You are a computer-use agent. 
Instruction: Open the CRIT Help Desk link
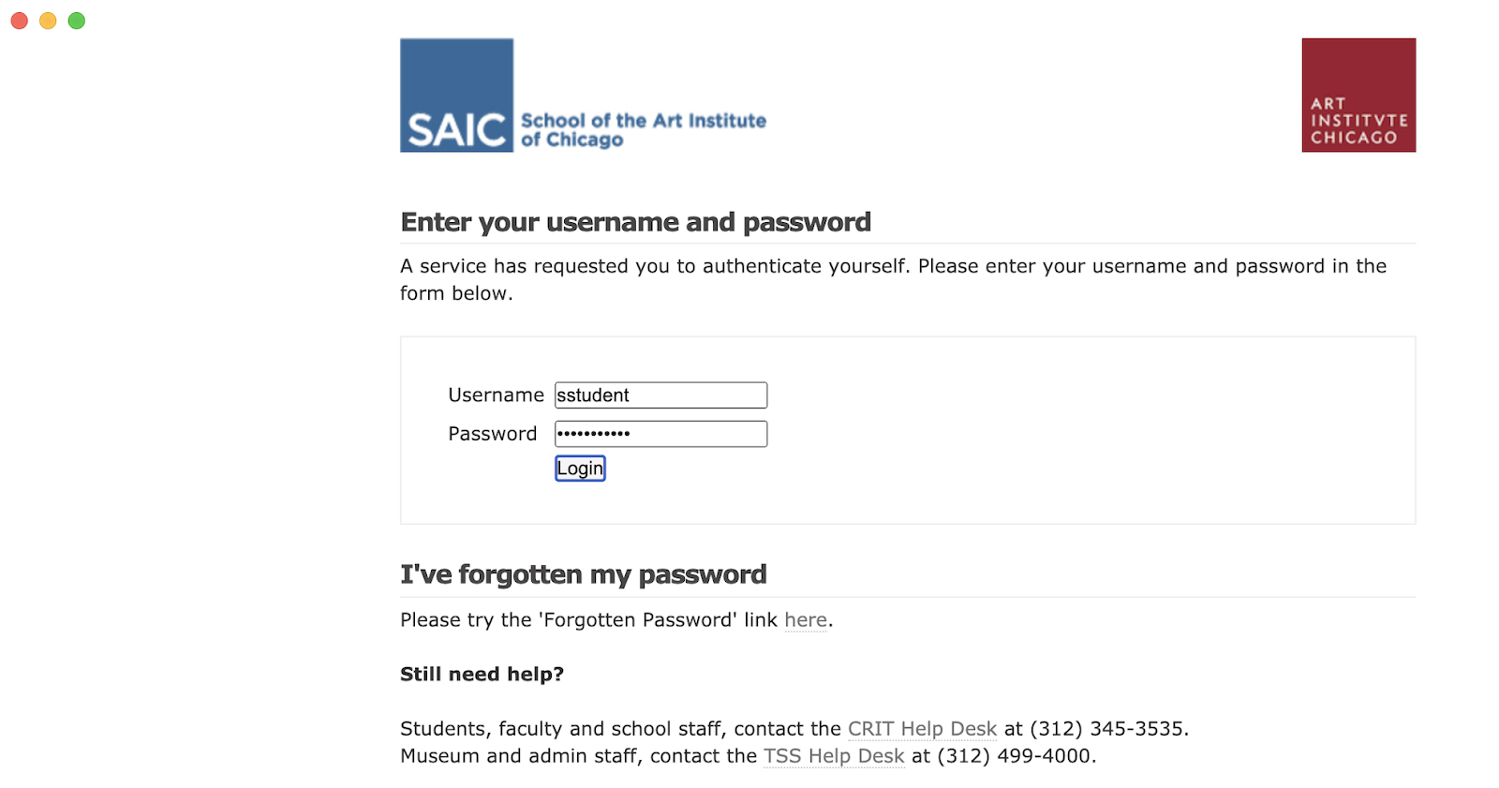(x=922, y=729)
